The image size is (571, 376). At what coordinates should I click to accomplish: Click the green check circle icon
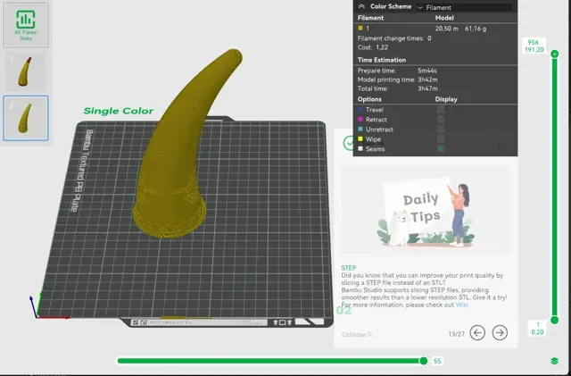click(x=349, y=143)
